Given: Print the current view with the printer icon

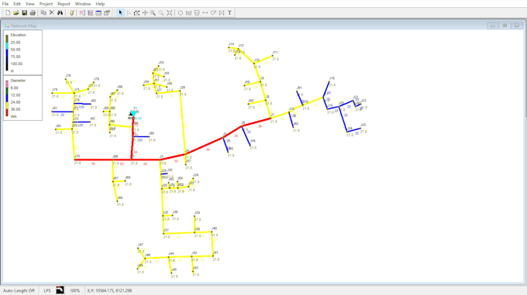Looking at the screenshot, I should click(33, 12).
